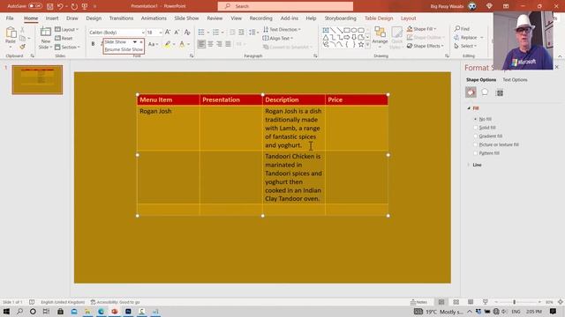
Task: Select the text box shape in shapes gallery
Action: click(326, 30)
